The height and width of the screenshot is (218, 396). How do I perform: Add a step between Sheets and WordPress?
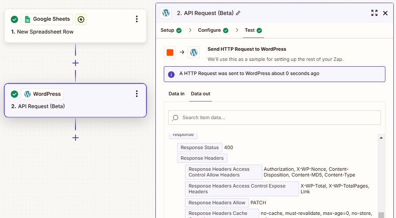[75, 63]
